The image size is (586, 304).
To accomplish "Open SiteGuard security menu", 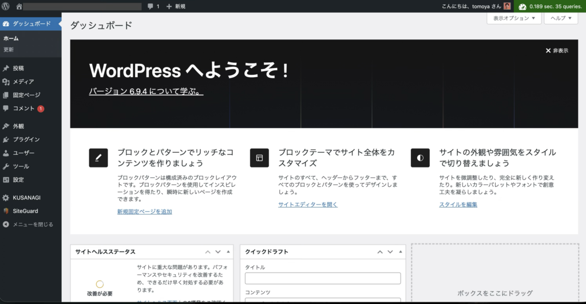I will click(x=25, y=211).
